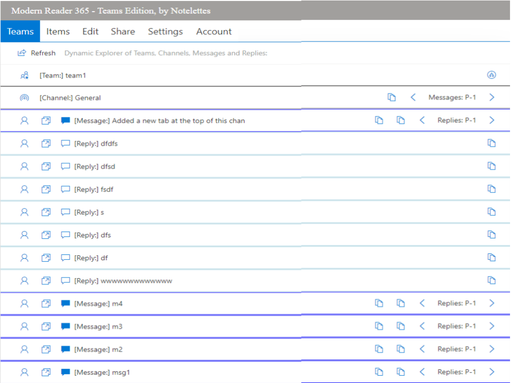
Task: Open reply df in external window
Action: (46, 258)
